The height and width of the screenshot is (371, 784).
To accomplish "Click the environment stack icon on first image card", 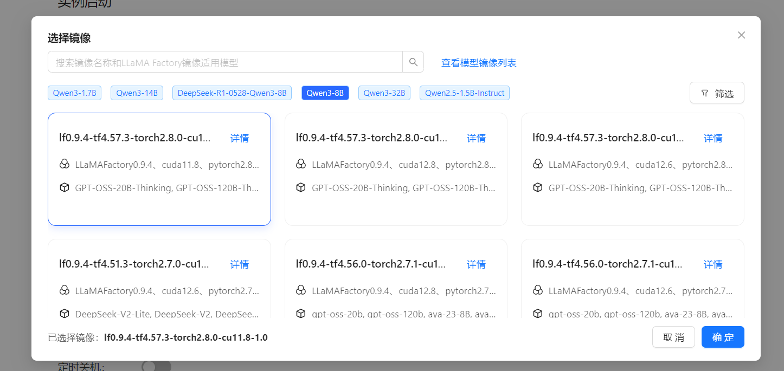I will tap(65, 164).
